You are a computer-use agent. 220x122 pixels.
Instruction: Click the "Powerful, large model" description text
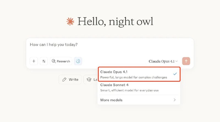[134, 77]
